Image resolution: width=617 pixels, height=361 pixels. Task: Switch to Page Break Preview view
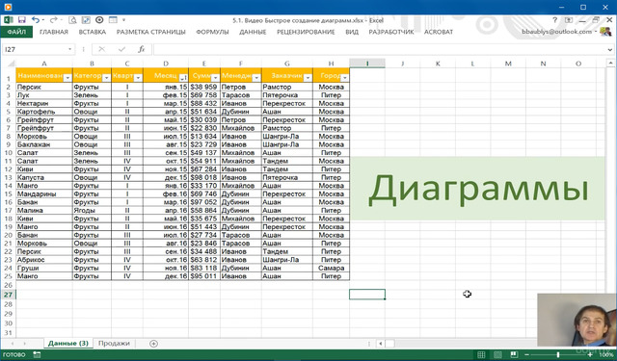(514, 354)
